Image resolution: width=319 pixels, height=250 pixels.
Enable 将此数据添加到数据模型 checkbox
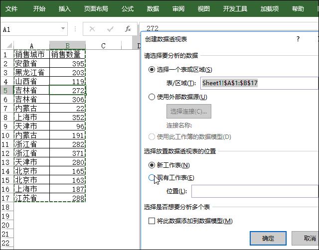tap(152, 221)
